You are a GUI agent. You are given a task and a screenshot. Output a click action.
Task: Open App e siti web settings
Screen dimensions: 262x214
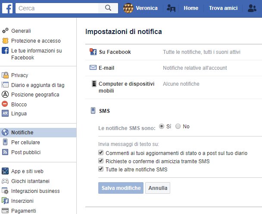27,171
